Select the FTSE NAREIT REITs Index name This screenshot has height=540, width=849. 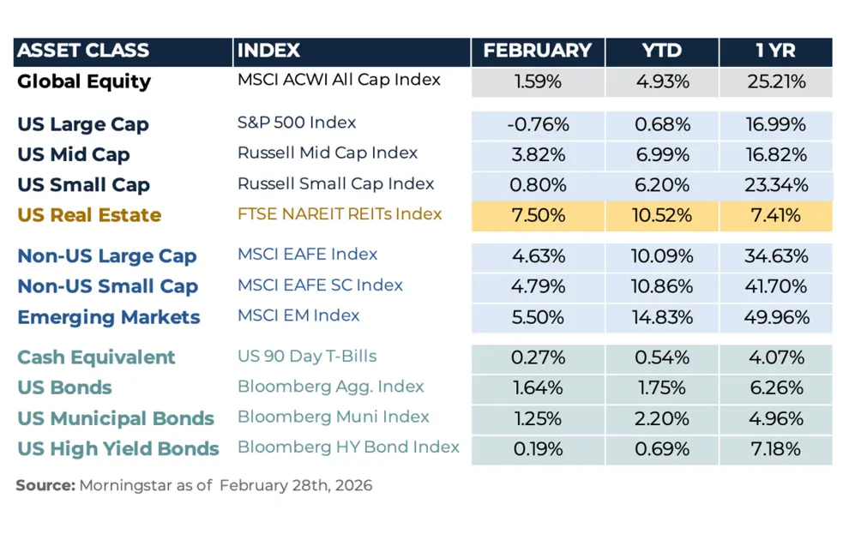tap(340, 213)
